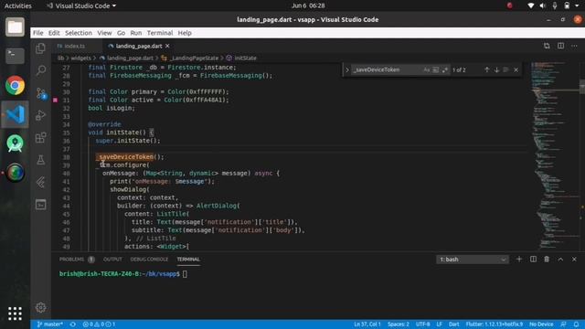
Task: Switch to the OUTPUT panel tab
Action: (x=112, y=260)
